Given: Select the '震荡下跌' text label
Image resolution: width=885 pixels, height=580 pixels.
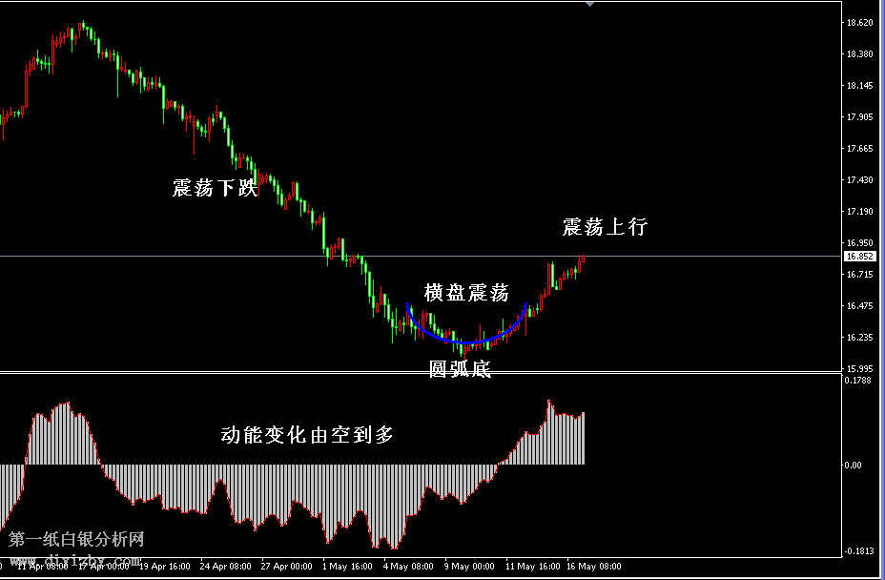Looking at the screenshot, I should pos(215,188).
